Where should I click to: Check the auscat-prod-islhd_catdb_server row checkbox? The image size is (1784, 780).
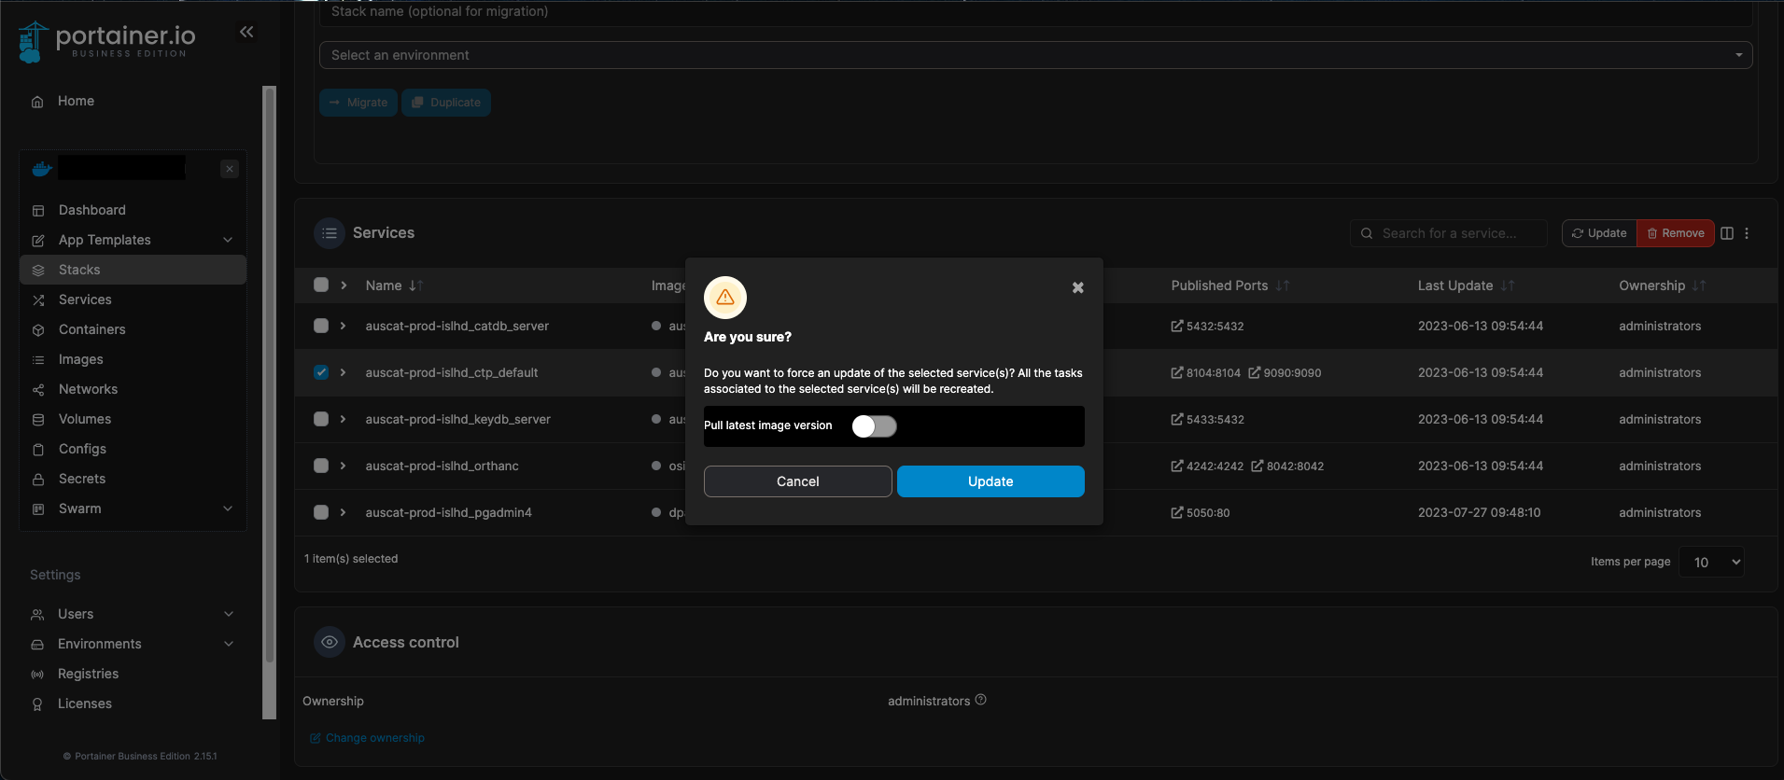point(321,326)
